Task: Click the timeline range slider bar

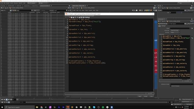Action: coord(96,102)
